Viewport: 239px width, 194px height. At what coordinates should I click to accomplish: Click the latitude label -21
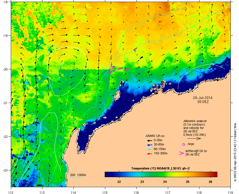pyautogui.click(x=5, y=103)
